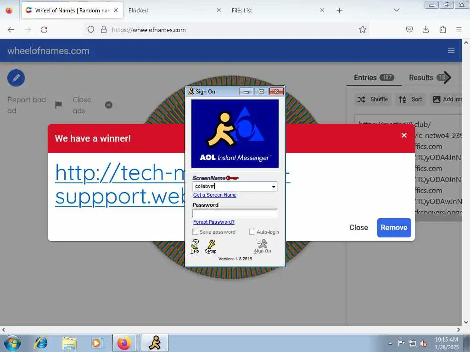This screenshot has height=352, width=470.
Task: Tick the Save password checkbox
Action: pyautogui.click(x=195, y=231)
